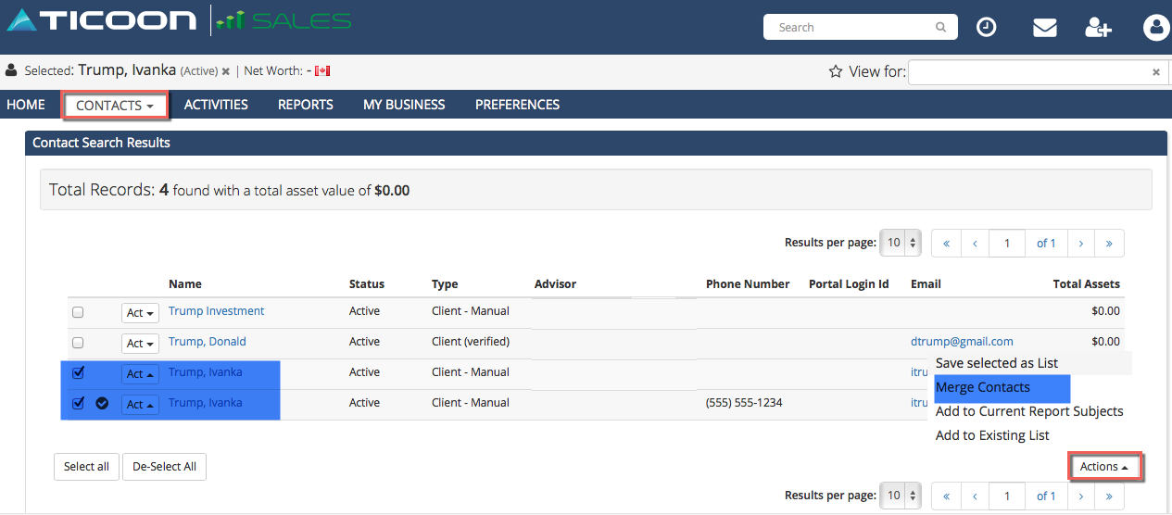The height and width of the screenshot is (515, 1172).
Task: Open the recent history clock icon
Action: [987, 28]
